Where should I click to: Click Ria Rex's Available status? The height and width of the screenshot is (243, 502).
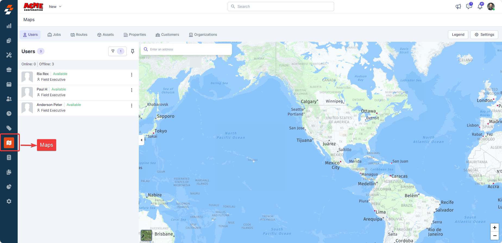[60, 74]
